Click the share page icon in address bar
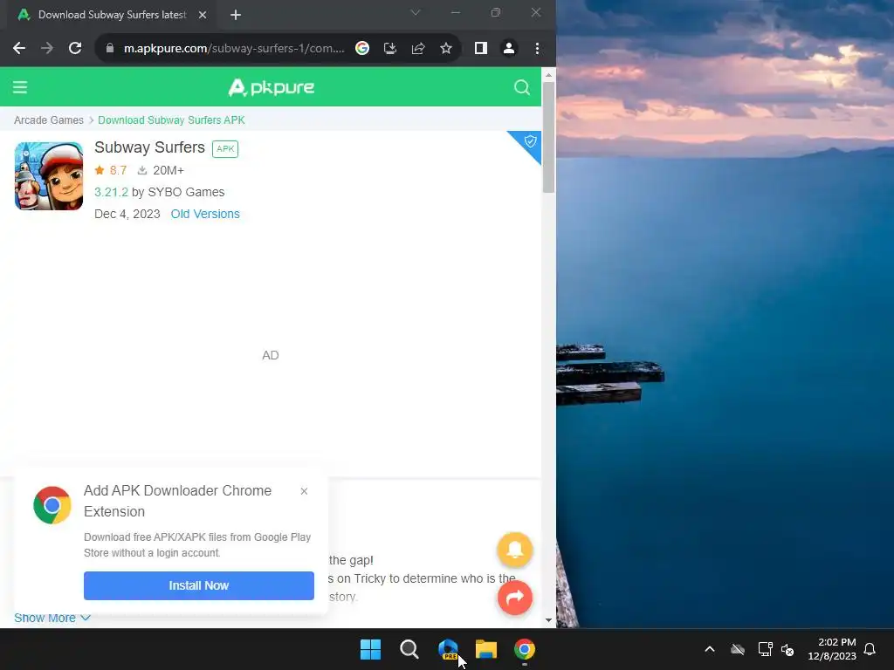 tap(418, 49)
